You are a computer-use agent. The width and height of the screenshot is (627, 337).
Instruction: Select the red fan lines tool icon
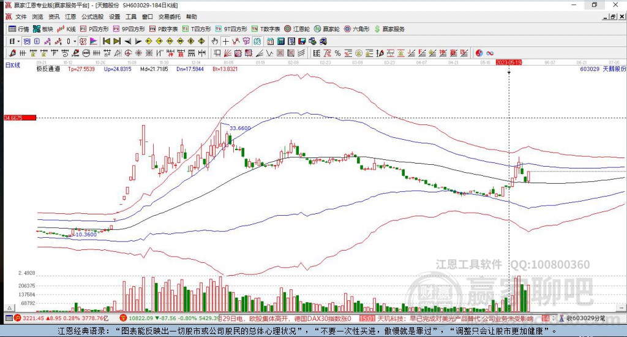[x=228, y=53]
